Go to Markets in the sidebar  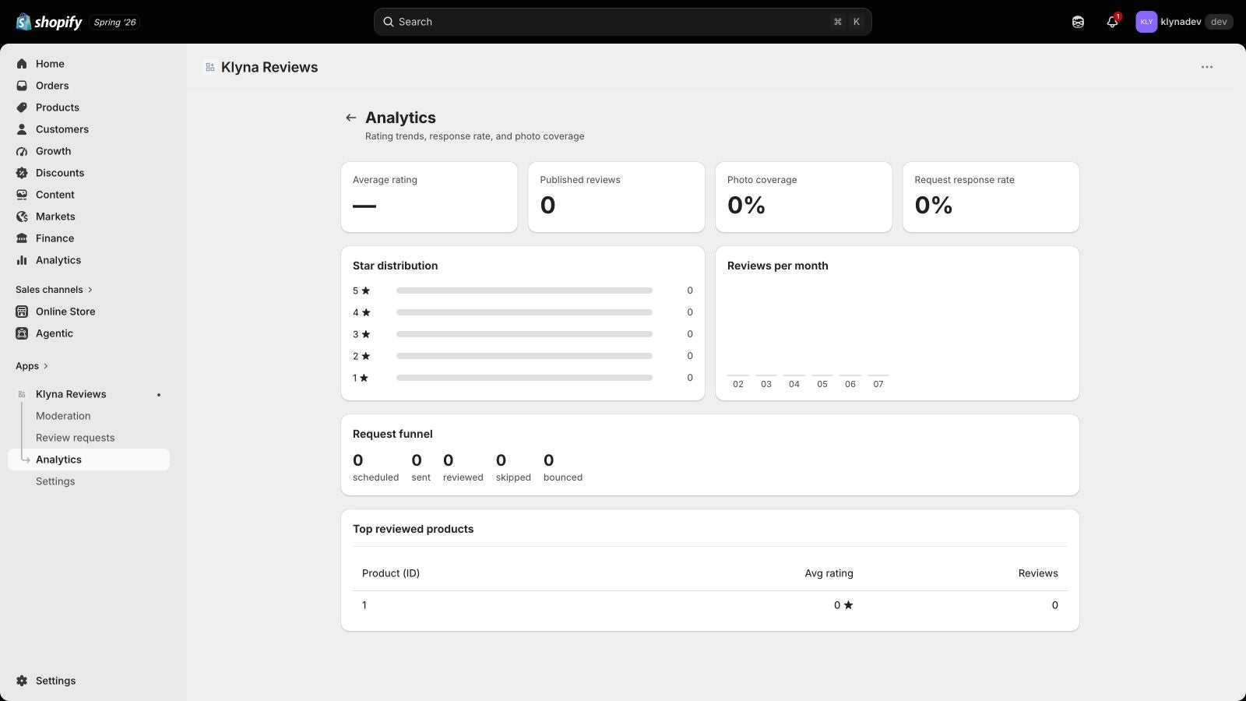pyautogui.click(x=89, y=217)
